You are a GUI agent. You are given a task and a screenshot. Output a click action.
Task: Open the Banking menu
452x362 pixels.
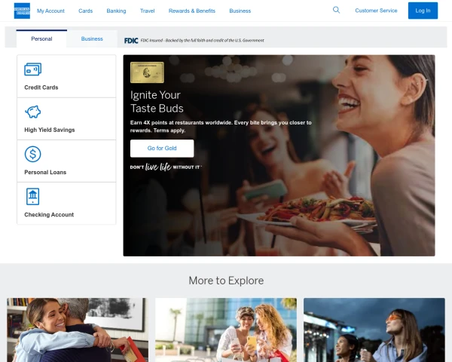tap(116, 11)
